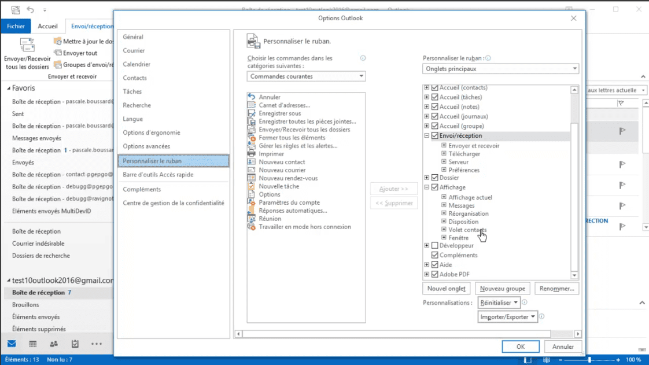649x365 pixels.
Task: Open Tasks view icon in navigation bar
Action: (75, 344)
